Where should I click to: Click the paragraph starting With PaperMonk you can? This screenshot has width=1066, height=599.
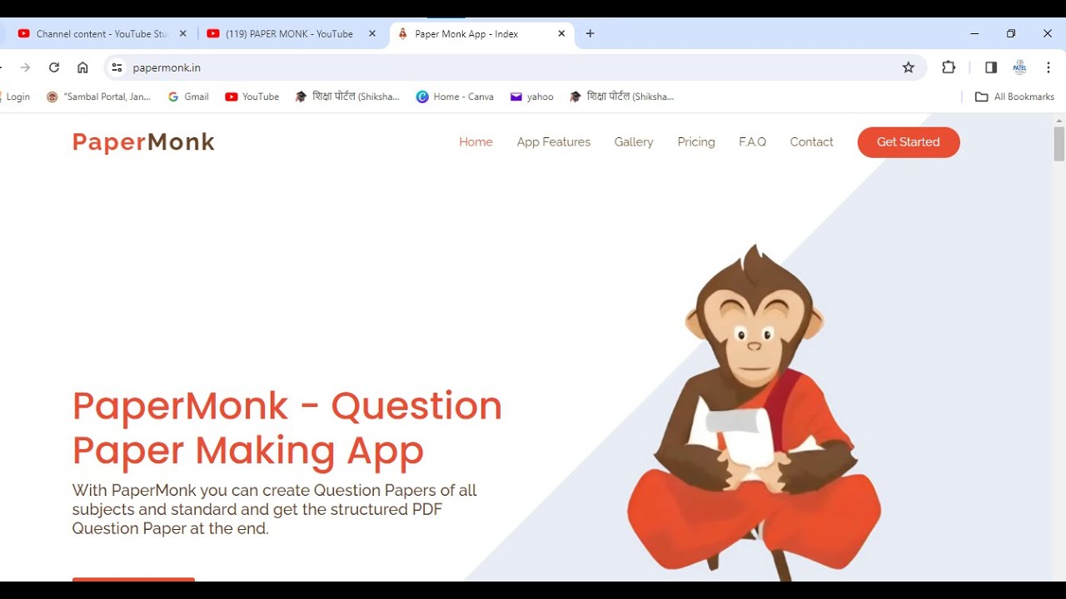coord(274,509)
